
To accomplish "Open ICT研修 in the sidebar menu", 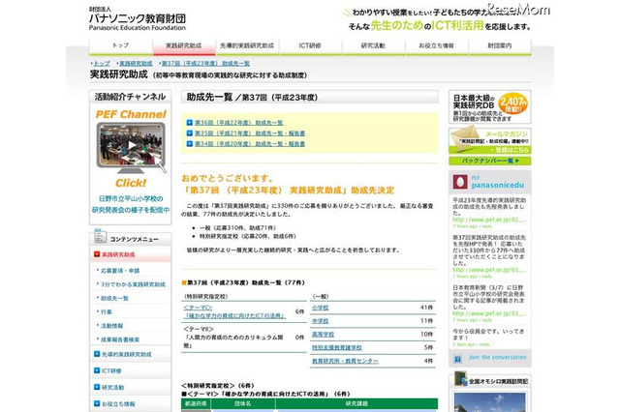I will [x=111, y=371].
